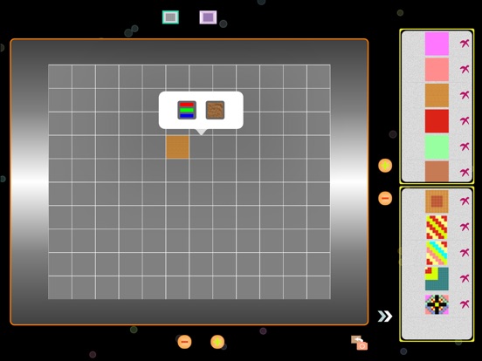Select the orange nested-squares pattern thumbnail
Image resolution: width=482 pixels, height=361 pixels.
437,201
